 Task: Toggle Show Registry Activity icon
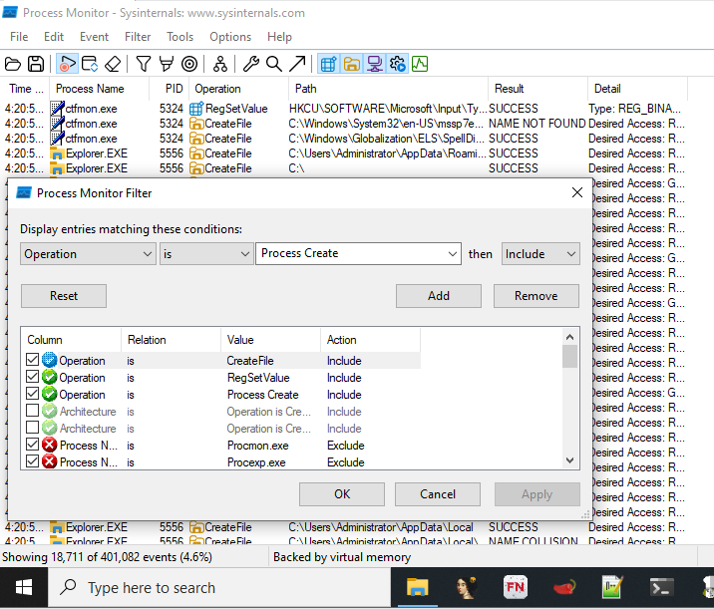click(x=328, y=64)
